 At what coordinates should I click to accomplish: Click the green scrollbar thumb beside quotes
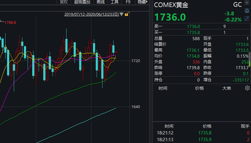click(250, 63)
